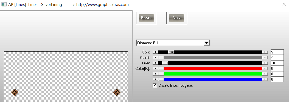Screen dimensions: 289x102
Task: Close the AP Lines dialog window
Action: 284,5
